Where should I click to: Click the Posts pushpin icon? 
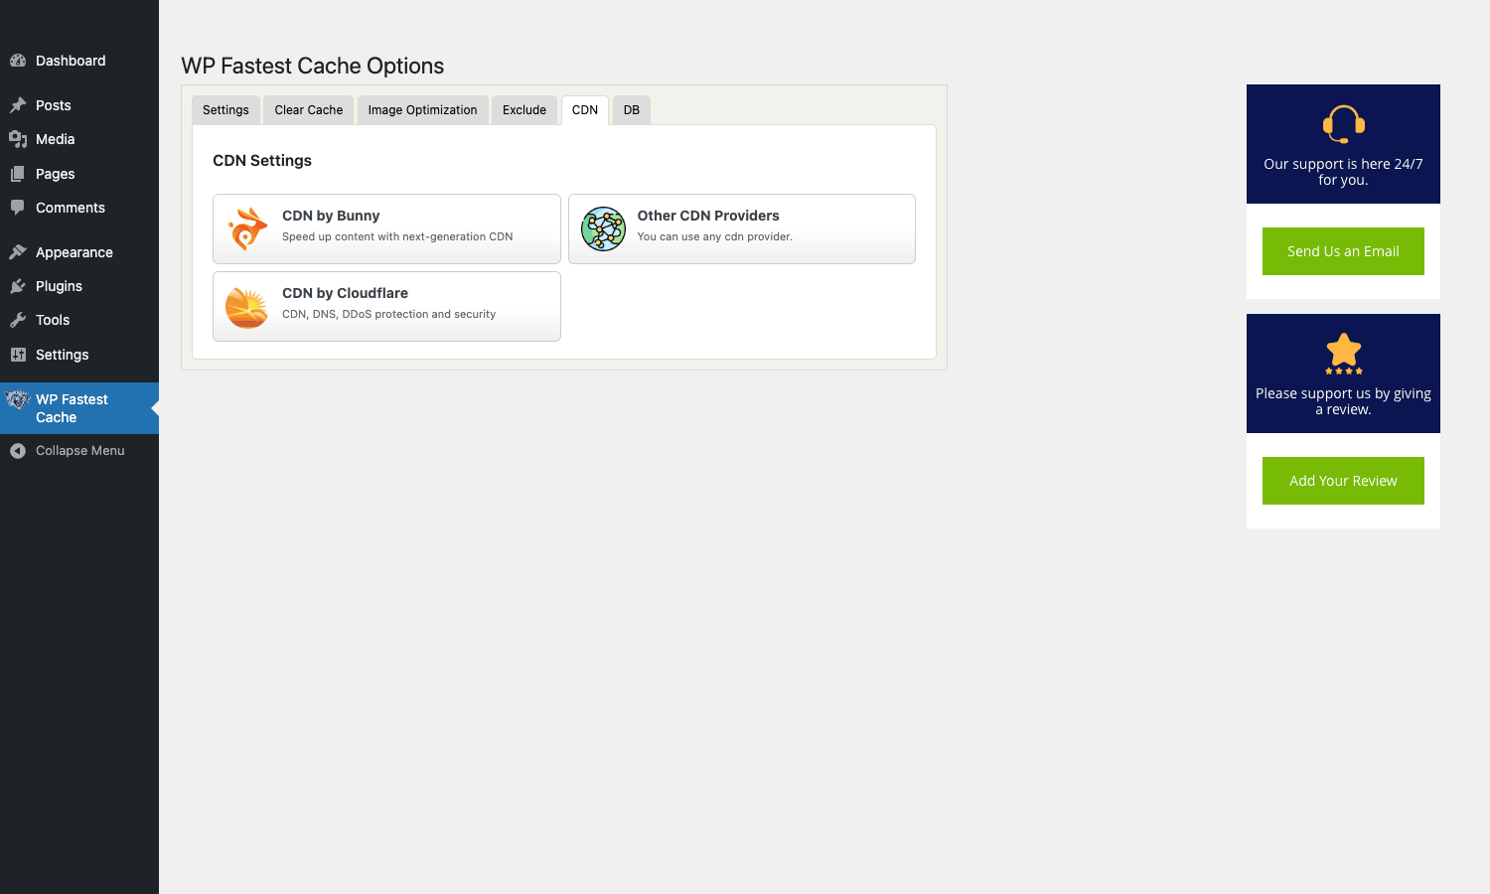pos(18,105)
